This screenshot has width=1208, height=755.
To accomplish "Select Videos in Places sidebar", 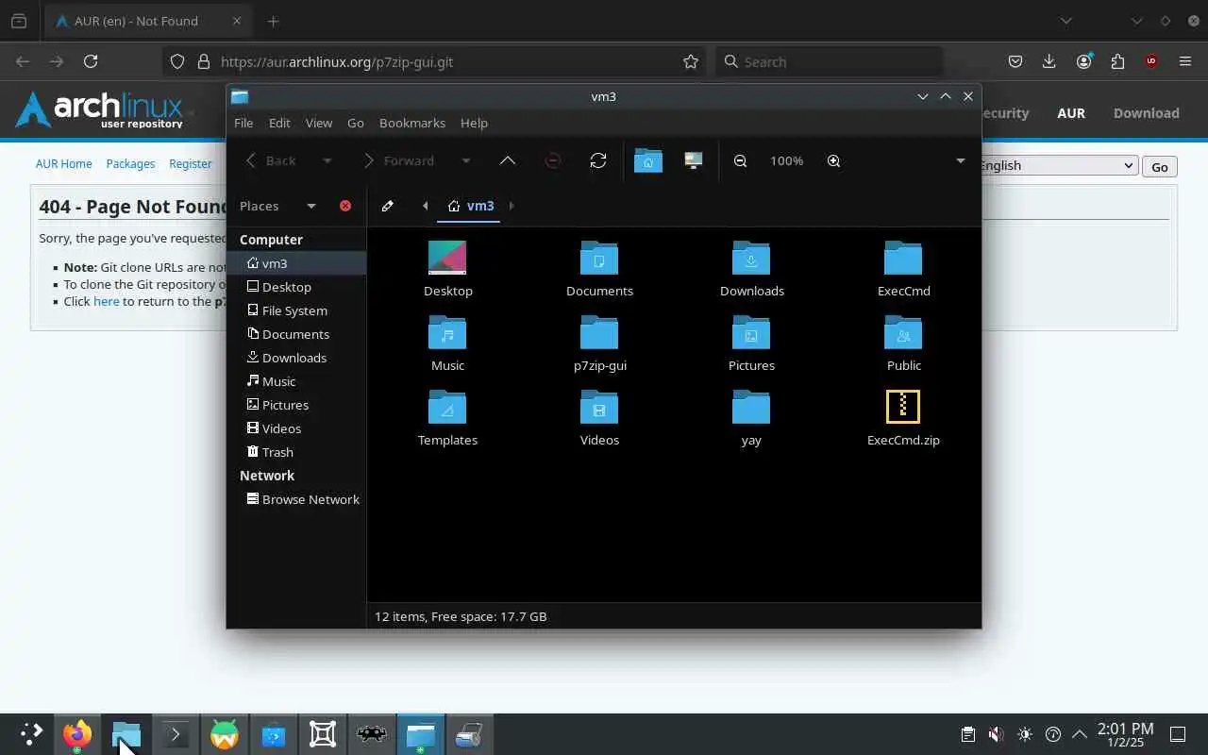I will (296, 428).
